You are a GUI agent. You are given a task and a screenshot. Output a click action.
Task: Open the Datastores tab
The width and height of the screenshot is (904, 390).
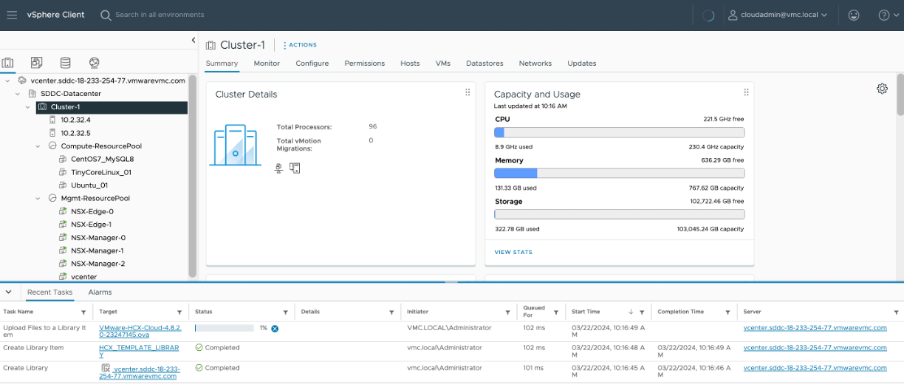point(484,64)
